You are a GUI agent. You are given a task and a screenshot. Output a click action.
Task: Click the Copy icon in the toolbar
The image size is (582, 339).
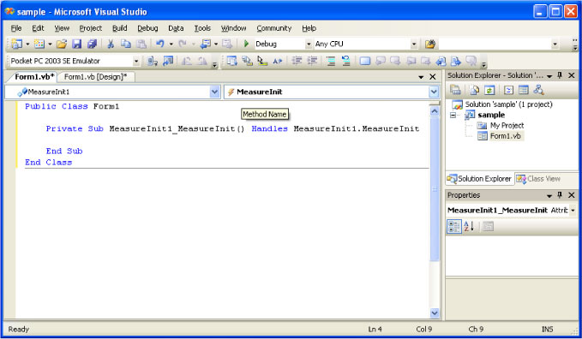click(x=126, y=44)
